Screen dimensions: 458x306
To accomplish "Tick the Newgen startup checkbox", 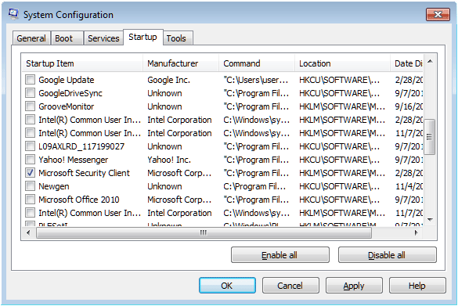I will (30, 186).
